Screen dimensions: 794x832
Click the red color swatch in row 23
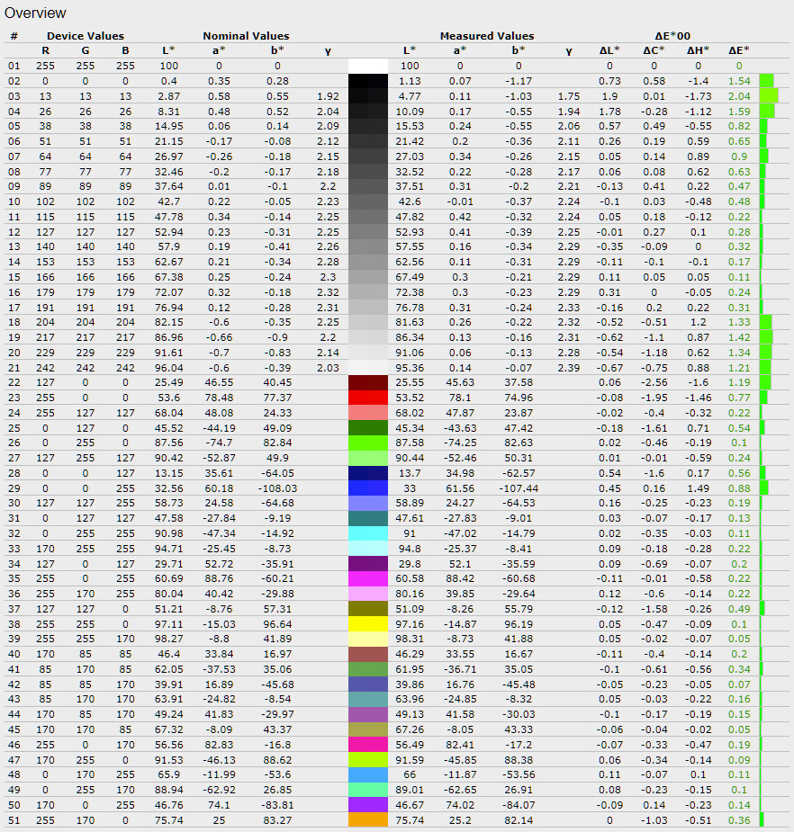369,397
